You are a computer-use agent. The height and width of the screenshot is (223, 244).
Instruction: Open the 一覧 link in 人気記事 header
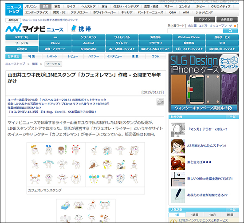[x=232, y=210]
